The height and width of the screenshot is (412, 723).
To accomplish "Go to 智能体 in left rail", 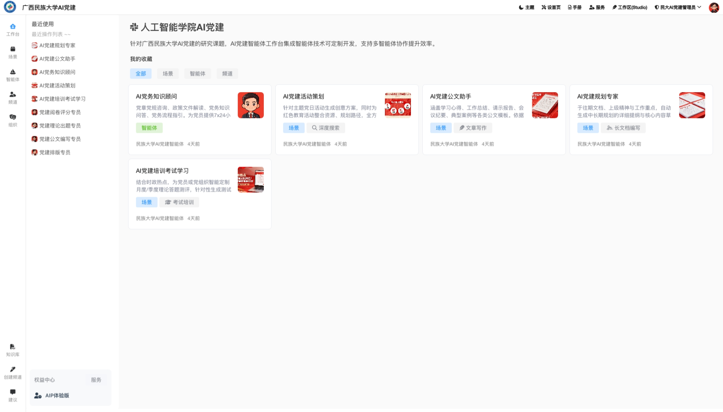I will [13, 75].
